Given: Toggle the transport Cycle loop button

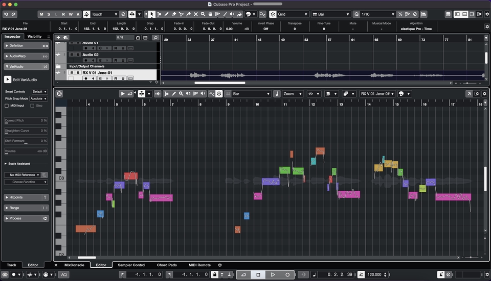Looking at the screenshot, I should 243,274.
